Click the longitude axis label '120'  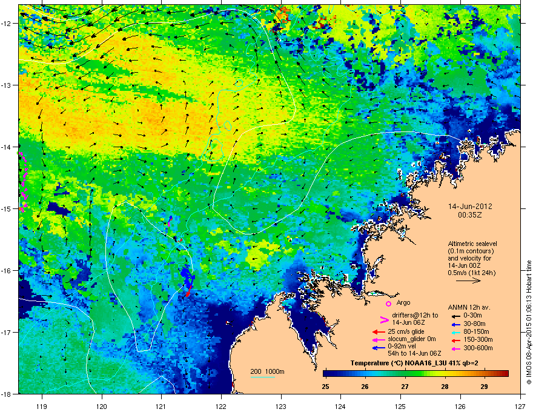coord(102,406)
